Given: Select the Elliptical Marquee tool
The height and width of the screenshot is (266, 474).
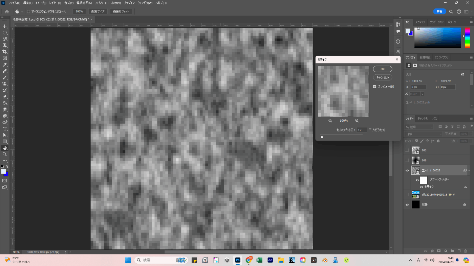Looking at the screenshot, I should pos(5,32).
